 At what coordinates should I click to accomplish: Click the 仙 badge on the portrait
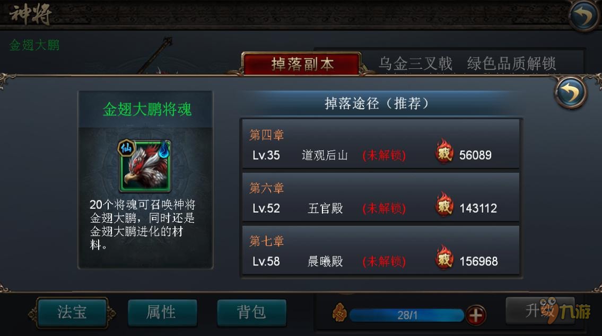pos(126,148)
